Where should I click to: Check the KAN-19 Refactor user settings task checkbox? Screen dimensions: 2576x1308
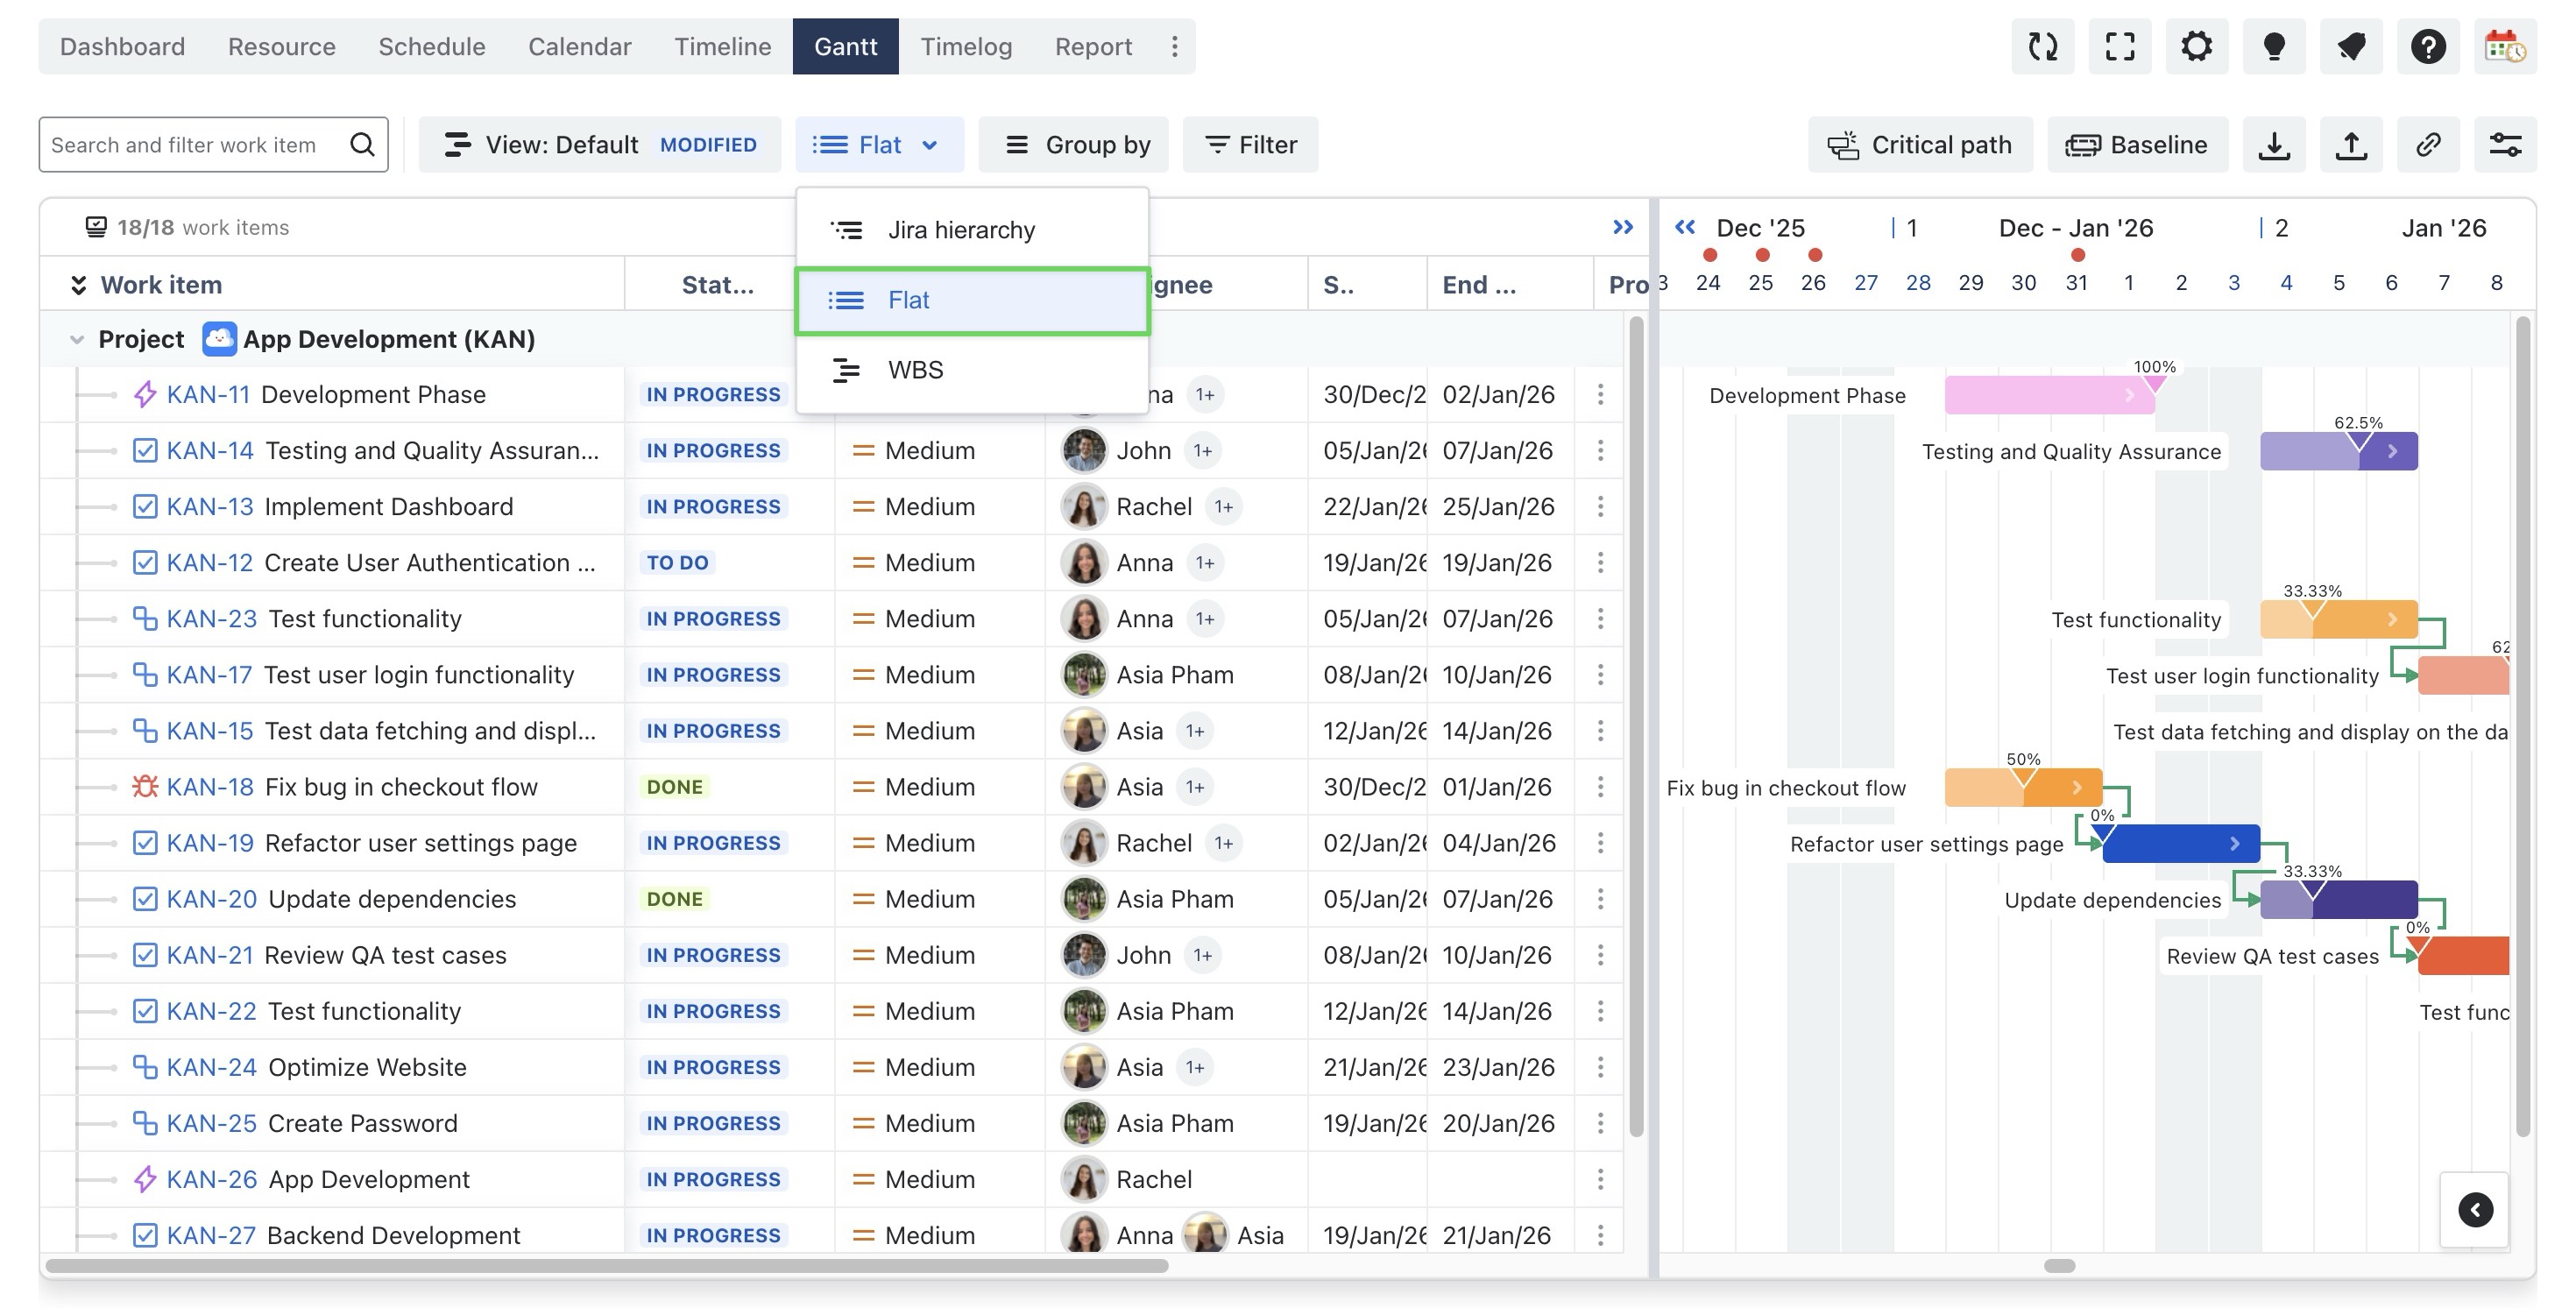145,843
